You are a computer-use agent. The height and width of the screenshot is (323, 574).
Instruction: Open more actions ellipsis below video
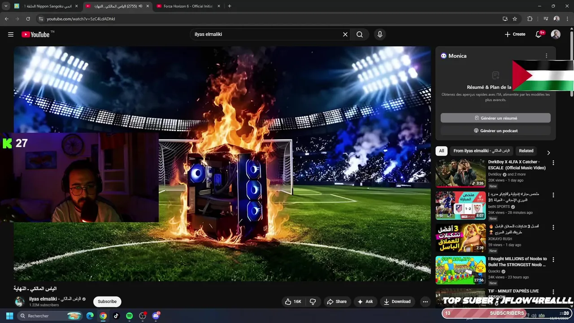click(x=425, y=301)
